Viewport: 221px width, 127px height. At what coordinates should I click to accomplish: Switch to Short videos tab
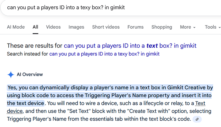106,27
